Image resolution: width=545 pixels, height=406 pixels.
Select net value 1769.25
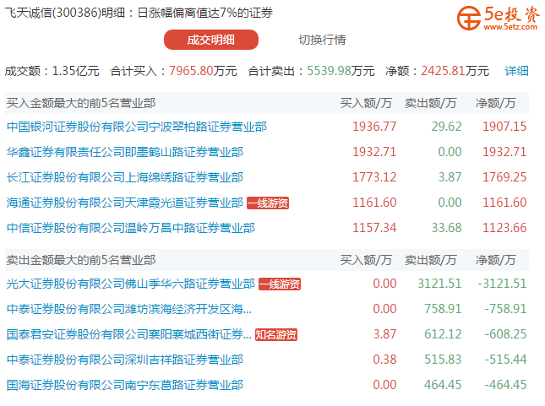coord(504,177)
